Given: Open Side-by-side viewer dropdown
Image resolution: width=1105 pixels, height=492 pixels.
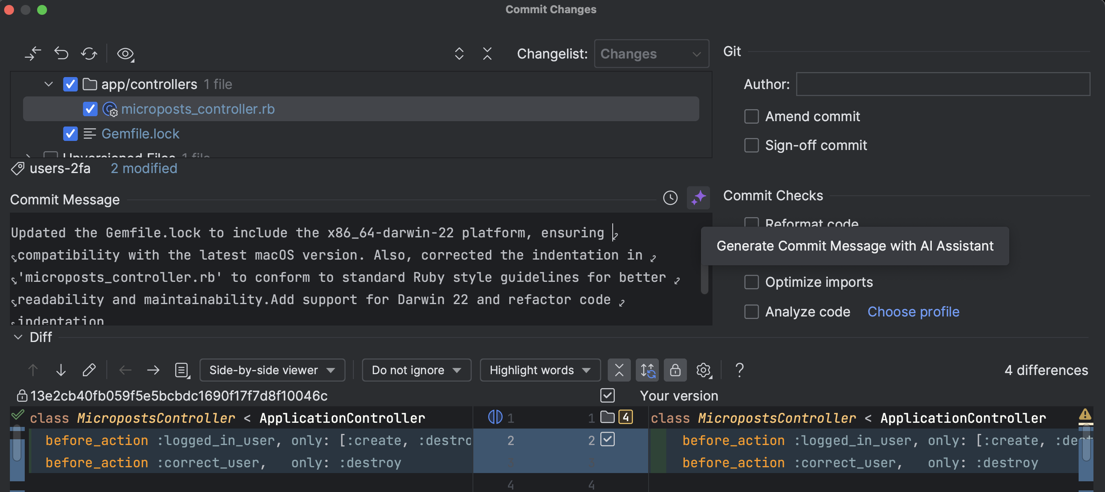Looking at the screenshot, I should click(x=272, y=370).
